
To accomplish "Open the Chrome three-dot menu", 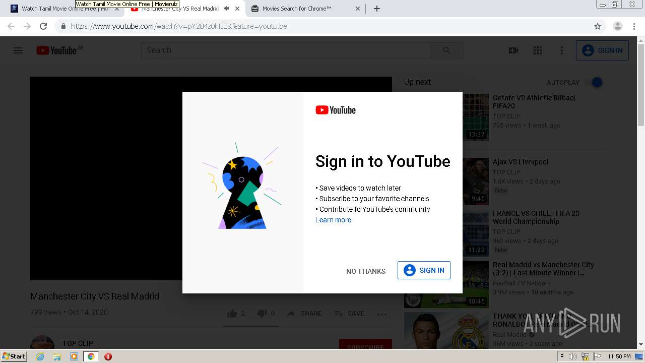I will (x=634, y=26).
